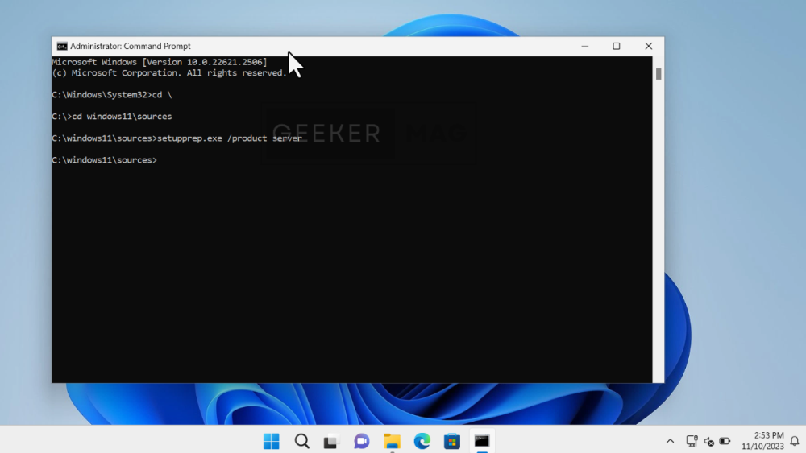Launch Microsoft Edge from taskbar
This screenshot has height=453, width=806.
(422, 441)
